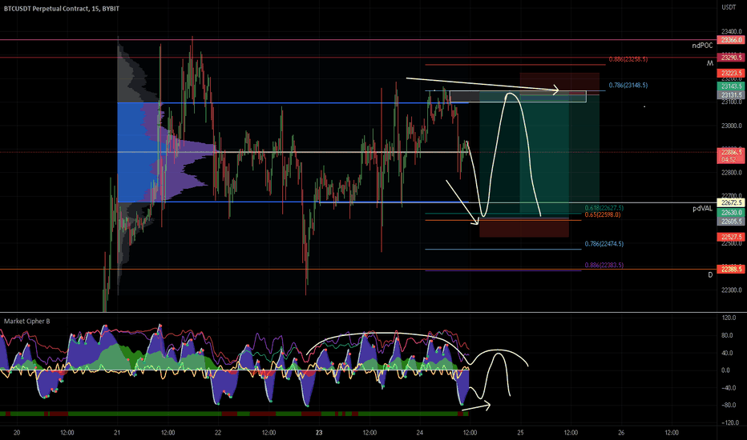The width and height of the screenshot is (747, 440).
Task: Click the red 22527.5 stop price tag
Action: tap(731, 237)
